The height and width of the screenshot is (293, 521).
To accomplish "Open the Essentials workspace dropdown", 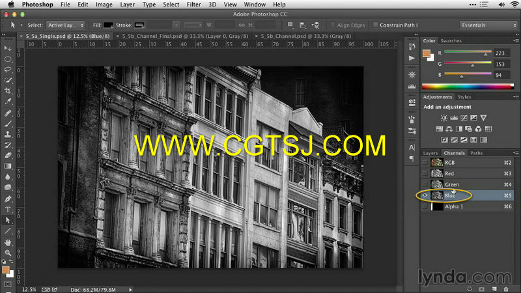I will pos(489,25).
